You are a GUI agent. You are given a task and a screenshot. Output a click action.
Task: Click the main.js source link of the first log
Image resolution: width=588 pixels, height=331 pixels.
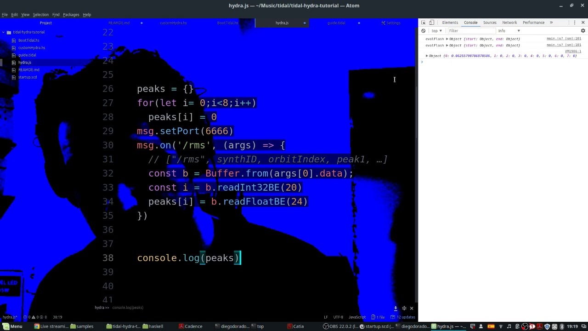point(564,39)
